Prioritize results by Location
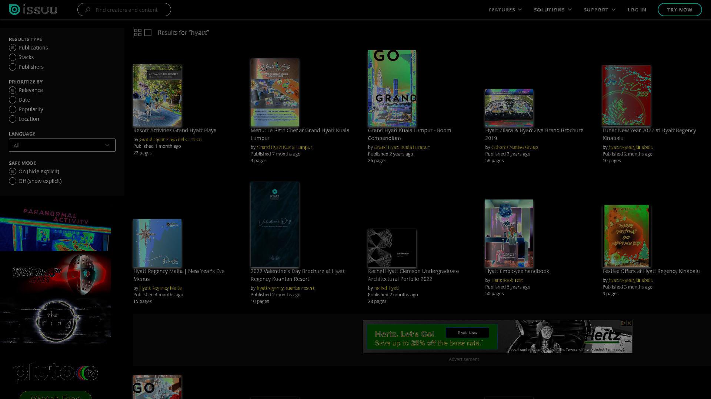This screenshot has width=711, height=399. tap(13, 119)
